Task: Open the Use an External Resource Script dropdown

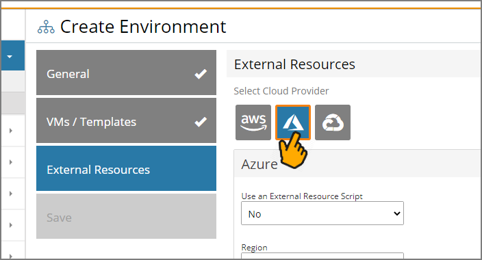Action: point(322,213)
